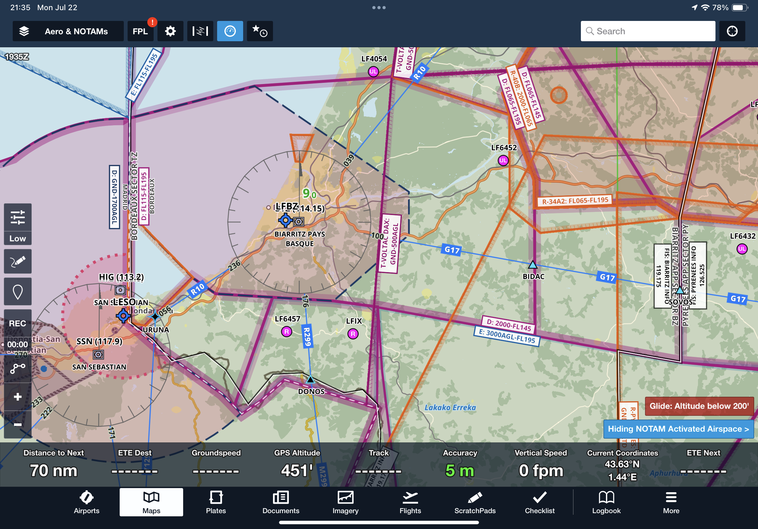Open the map layers selector icon
Screen dimensions: 758x529
[x=24, y=31]
